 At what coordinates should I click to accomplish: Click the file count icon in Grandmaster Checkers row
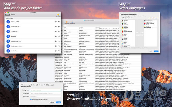click(55, 46)
